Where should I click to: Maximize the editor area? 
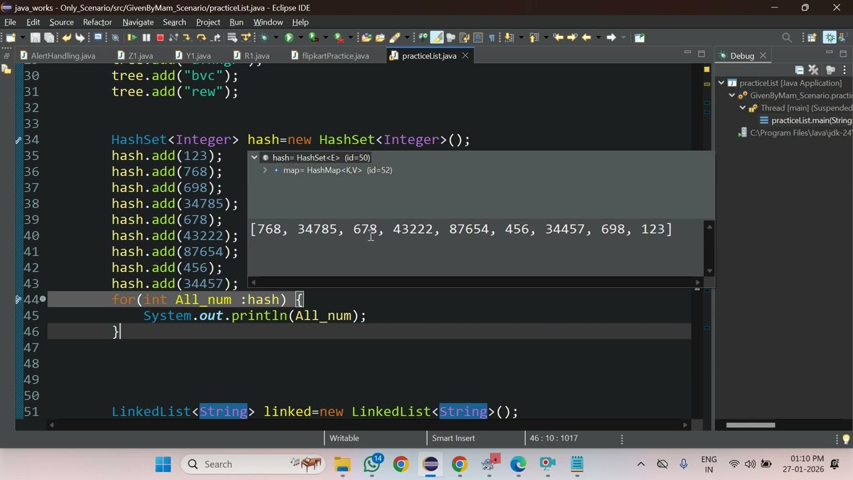tap(701, 53)
